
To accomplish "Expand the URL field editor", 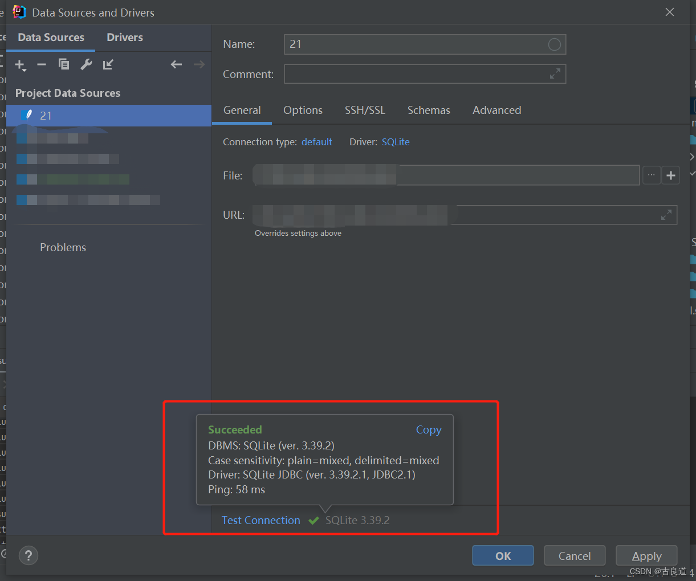I will 666,215.
